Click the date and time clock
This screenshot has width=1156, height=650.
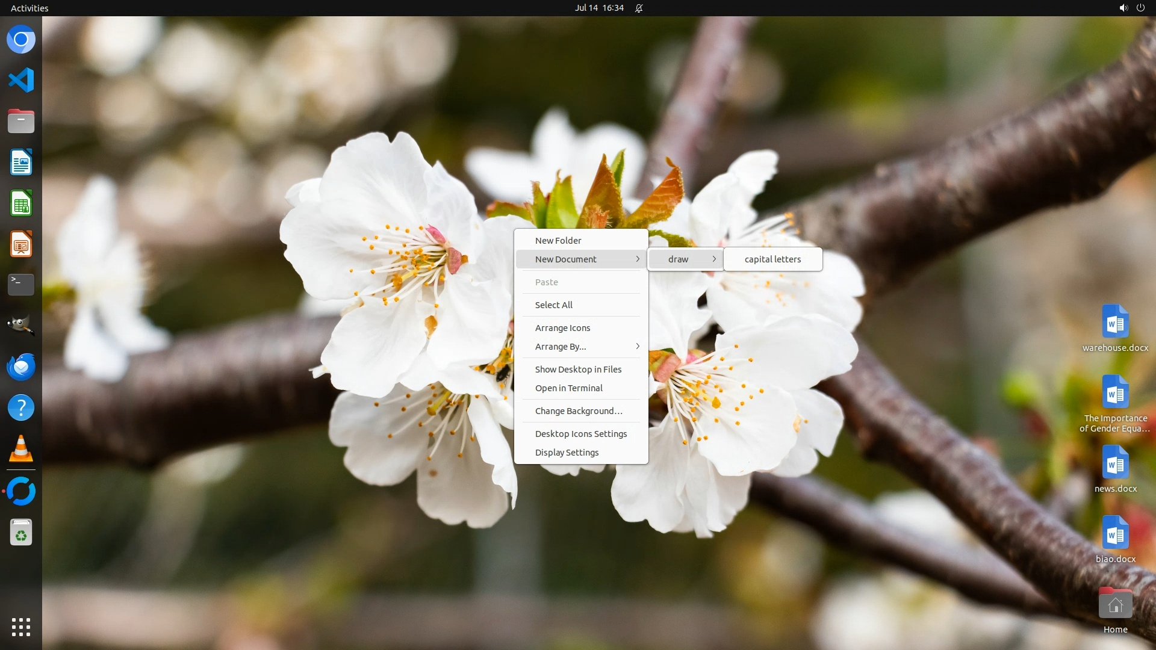click(x=599, y=8)
